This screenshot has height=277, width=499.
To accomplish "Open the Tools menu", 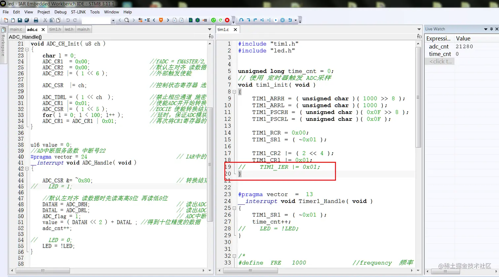I will [x=95, y=12].
